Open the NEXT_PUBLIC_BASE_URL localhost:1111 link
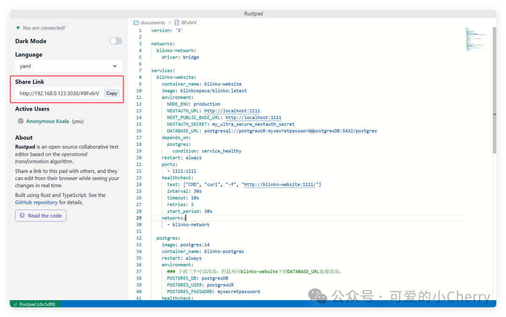Screen dimensions: 506x317 click(253, 118)
